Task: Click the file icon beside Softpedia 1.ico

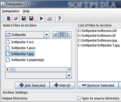Action: pos(8,42)
